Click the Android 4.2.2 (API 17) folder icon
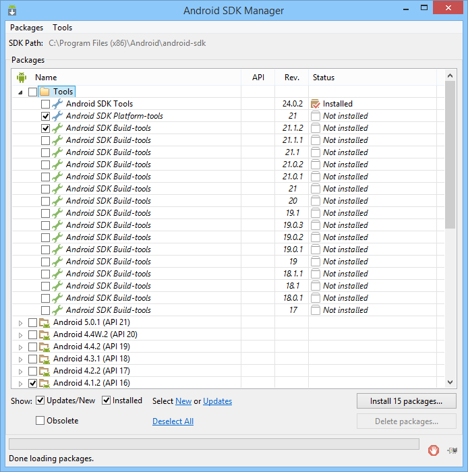The image size is (468, 472). tap(45, 371)
